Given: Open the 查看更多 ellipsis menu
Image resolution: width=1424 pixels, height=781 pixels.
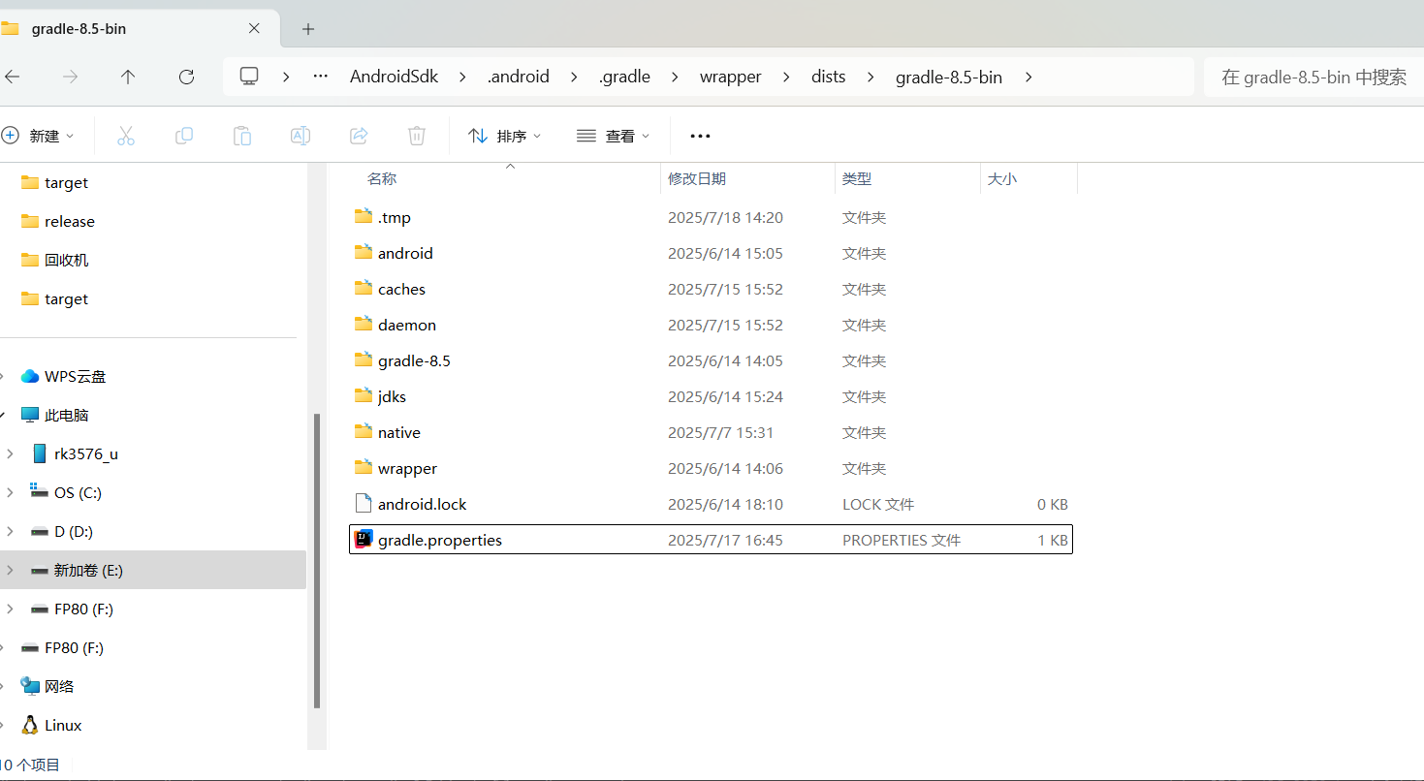Looking at the screenshot, I should point(700,136).
